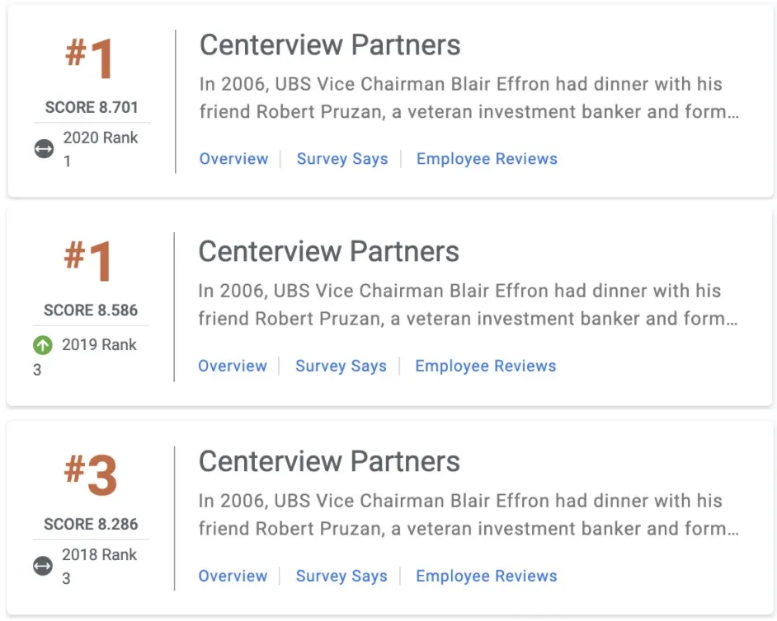This screenshot has height=621, width=777.
Task: Open Employee Reviews in the score 8.701 card
Action: coord(487,159)
